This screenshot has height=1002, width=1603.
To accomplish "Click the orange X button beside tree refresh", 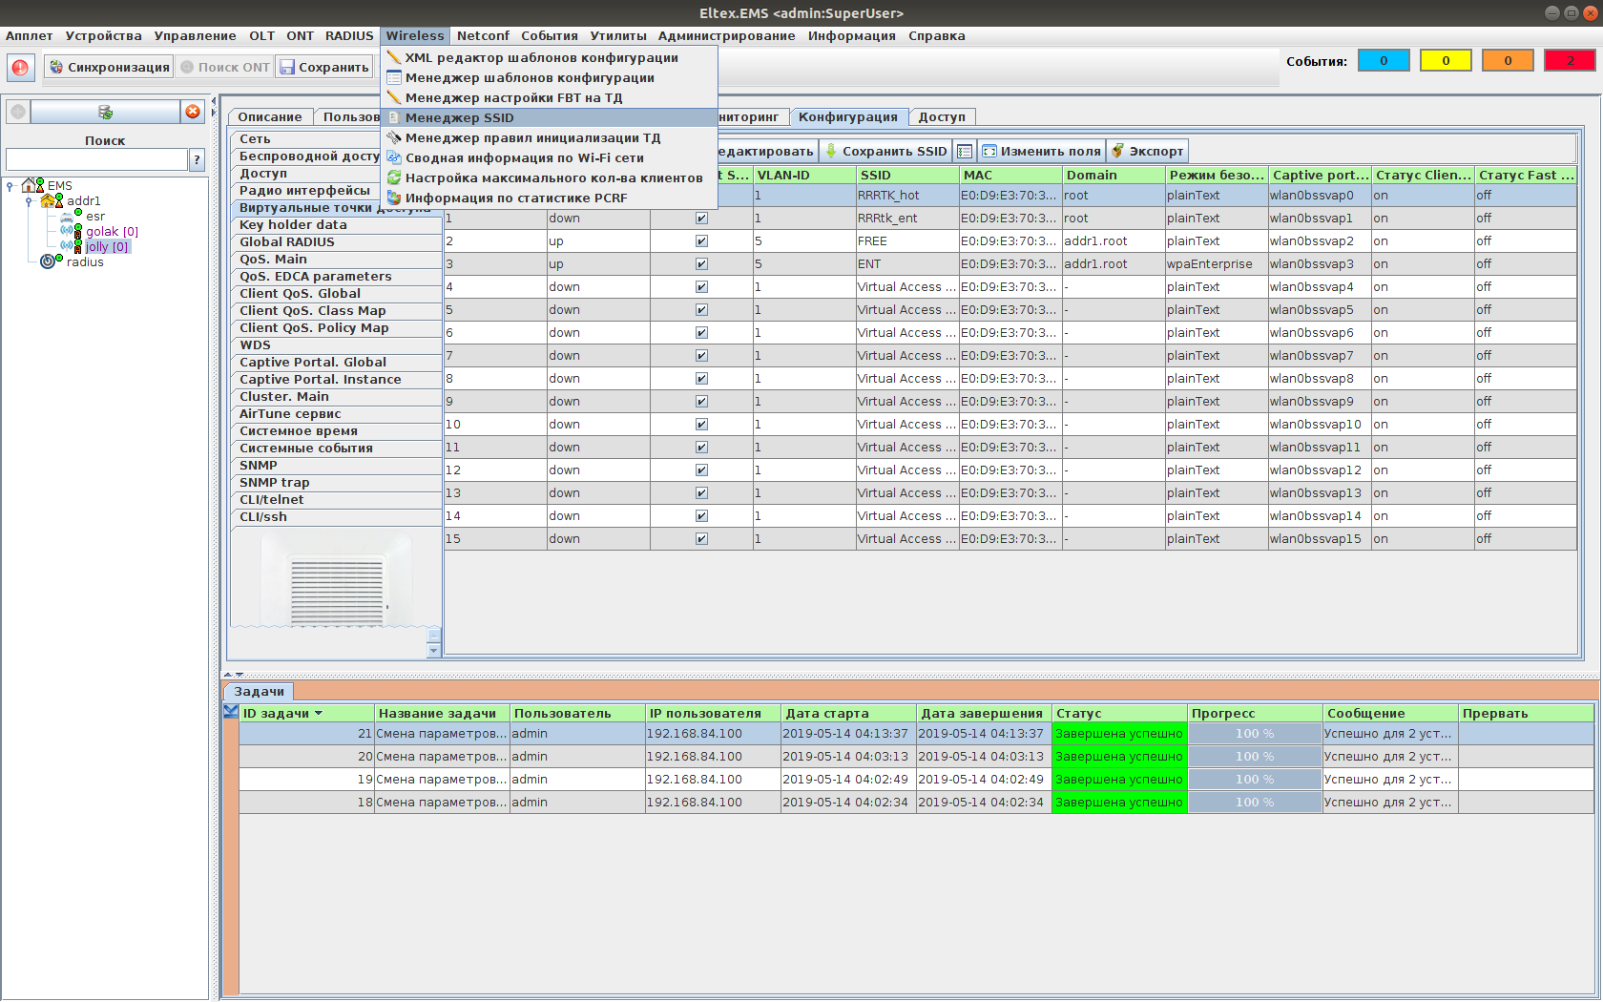I will coord(193,112).
